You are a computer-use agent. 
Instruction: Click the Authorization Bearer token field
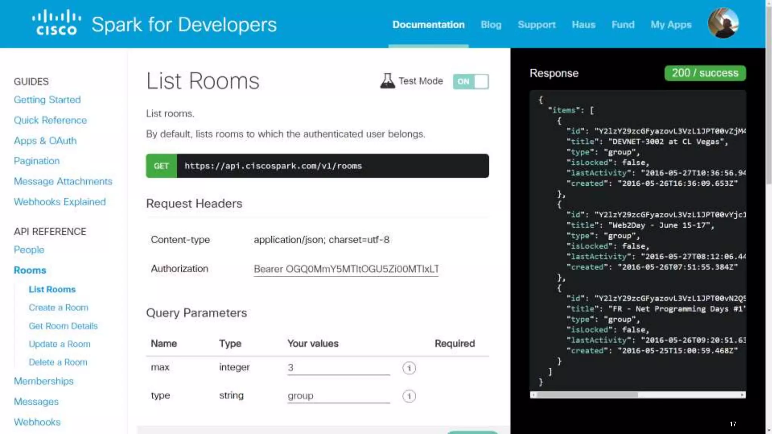click(x=346, y=269)
